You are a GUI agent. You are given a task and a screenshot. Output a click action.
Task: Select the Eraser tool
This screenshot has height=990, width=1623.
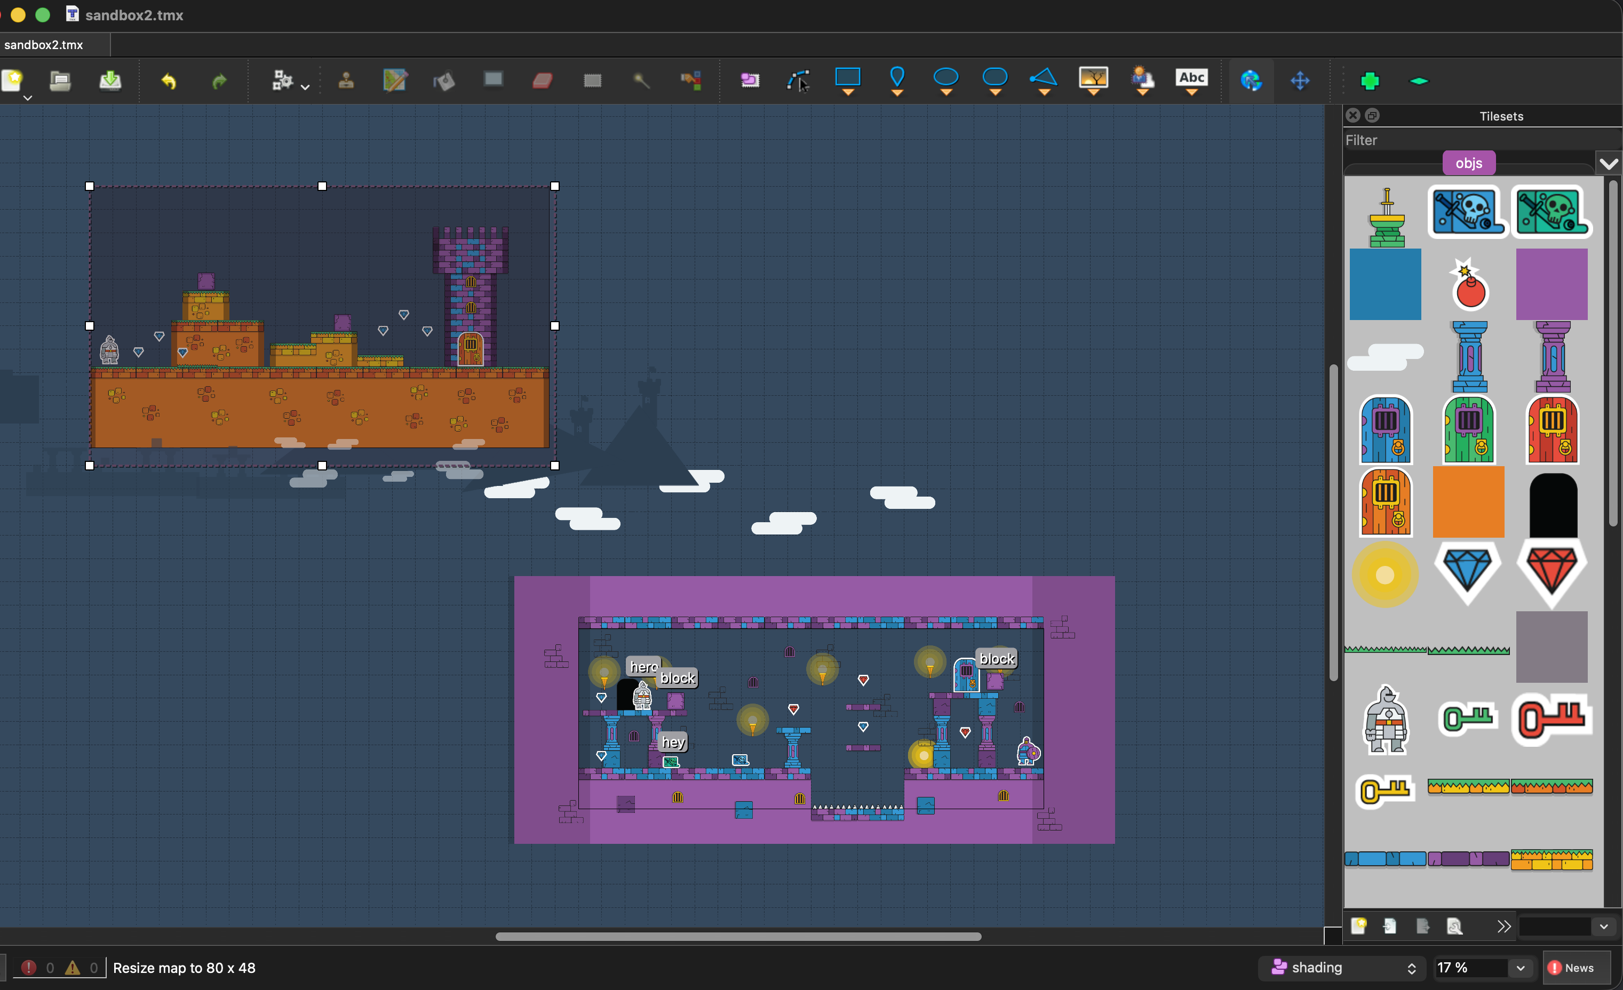[x=542, y=81]
